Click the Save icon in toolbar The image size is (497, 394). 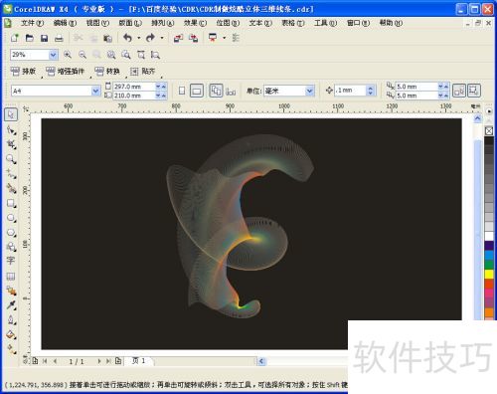point(44,38)
